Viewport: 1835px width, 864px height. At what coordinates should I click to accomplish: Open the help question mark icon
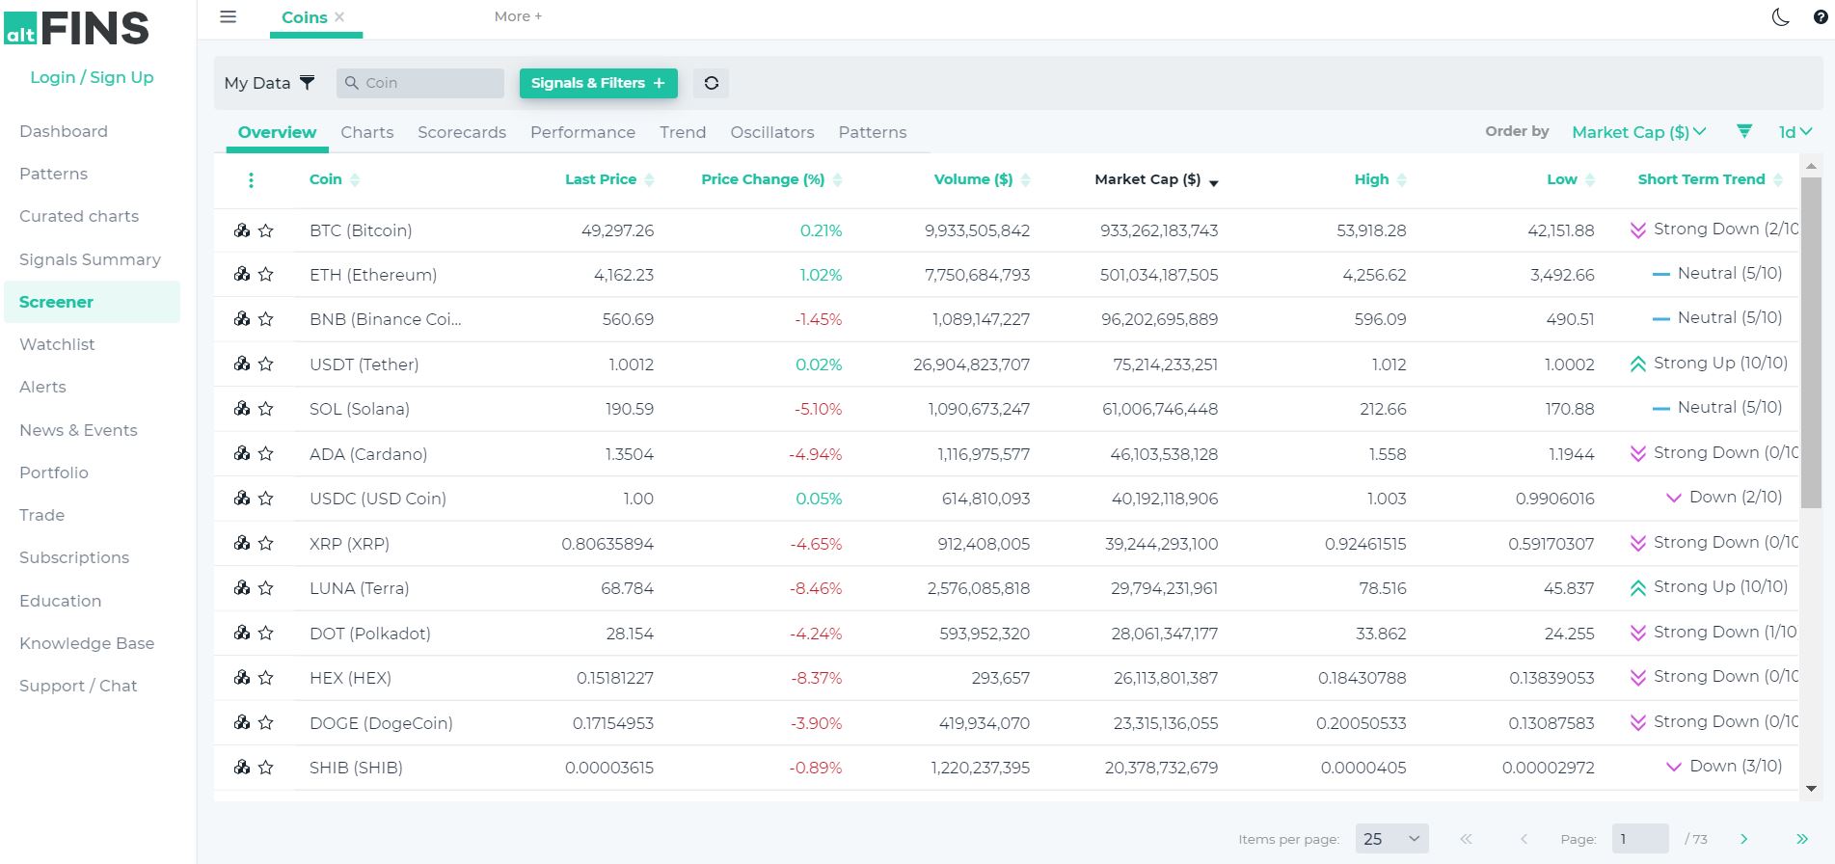(1821, 16)
